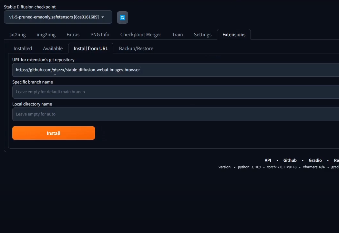The width and height of the screenshot is (339, 233).
Task: Click the refresh checkpoint list icon
Action: click(122, 17)
